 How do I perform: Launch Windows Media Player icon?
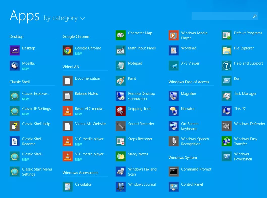[174, 35]
